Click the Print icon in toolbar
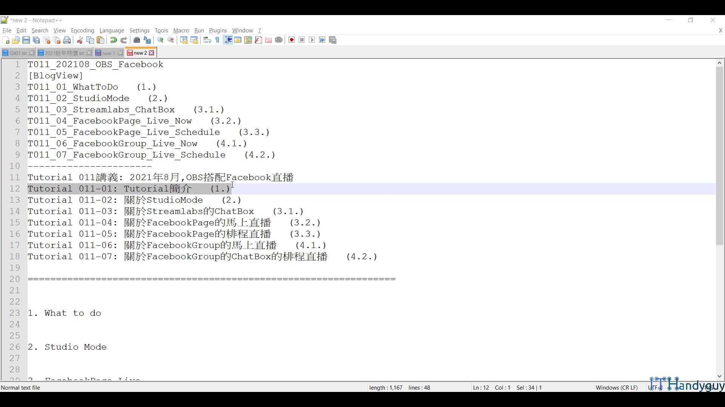 67,40
